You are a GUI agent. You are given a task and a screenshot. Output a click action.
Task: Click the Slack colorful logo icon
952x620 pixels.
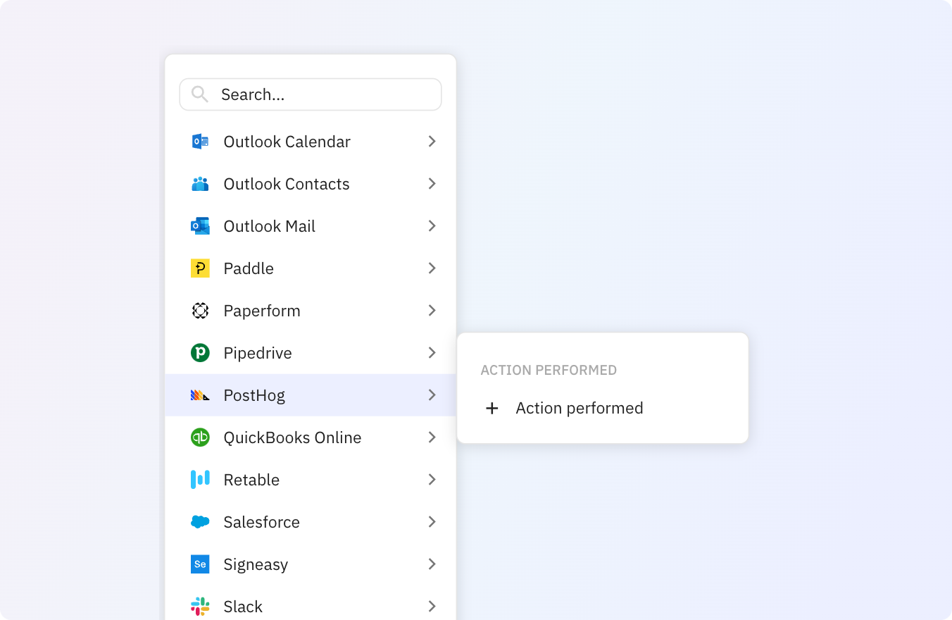(x=200, y=607)
